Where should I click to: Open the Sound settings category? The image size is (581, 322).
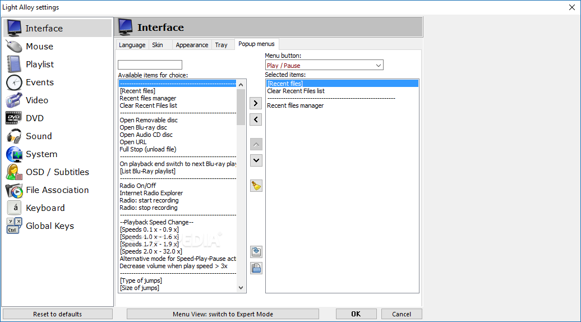point(57,136)
